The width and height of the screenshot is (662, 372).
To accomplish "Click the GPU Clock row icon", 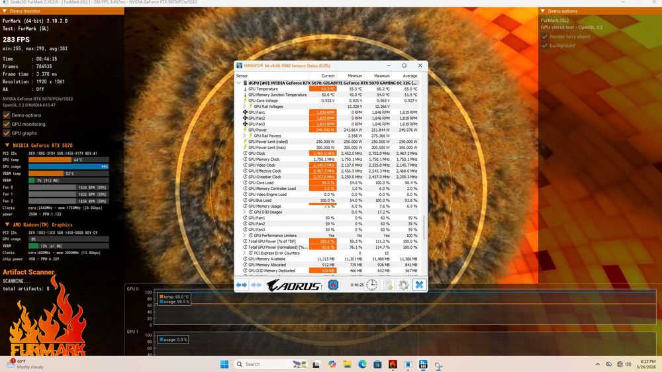I will coord(245,154).
